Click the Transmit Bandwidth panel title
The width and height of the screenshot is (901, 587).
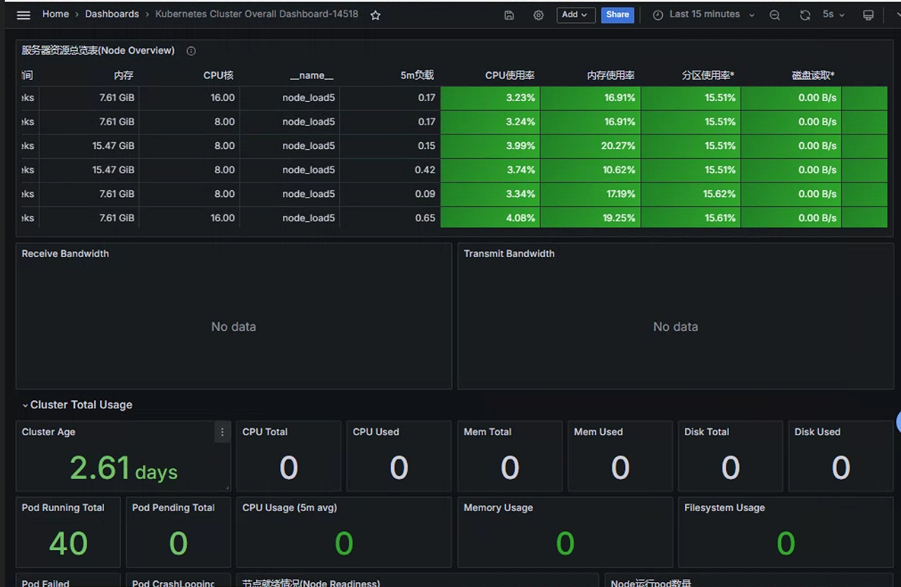509,253
